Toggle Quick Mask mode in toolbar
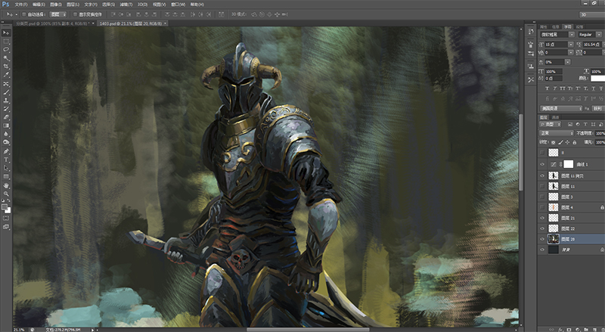Screen dimensions: 605x332 click(x=6, y=218)
